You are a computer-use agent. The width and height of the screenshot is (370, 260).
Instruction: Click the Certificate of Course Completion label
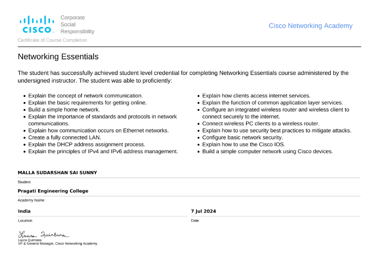(x=52, y=40)
